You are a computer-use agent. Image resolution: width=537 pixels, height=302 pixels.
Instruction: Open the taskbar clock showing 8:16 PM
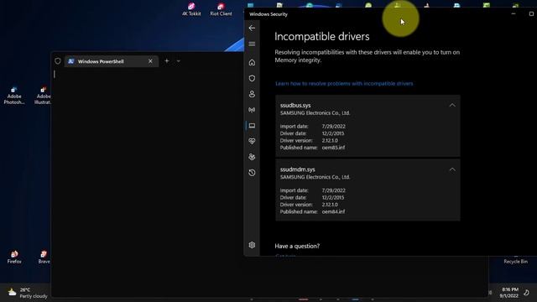coord(509,293)
